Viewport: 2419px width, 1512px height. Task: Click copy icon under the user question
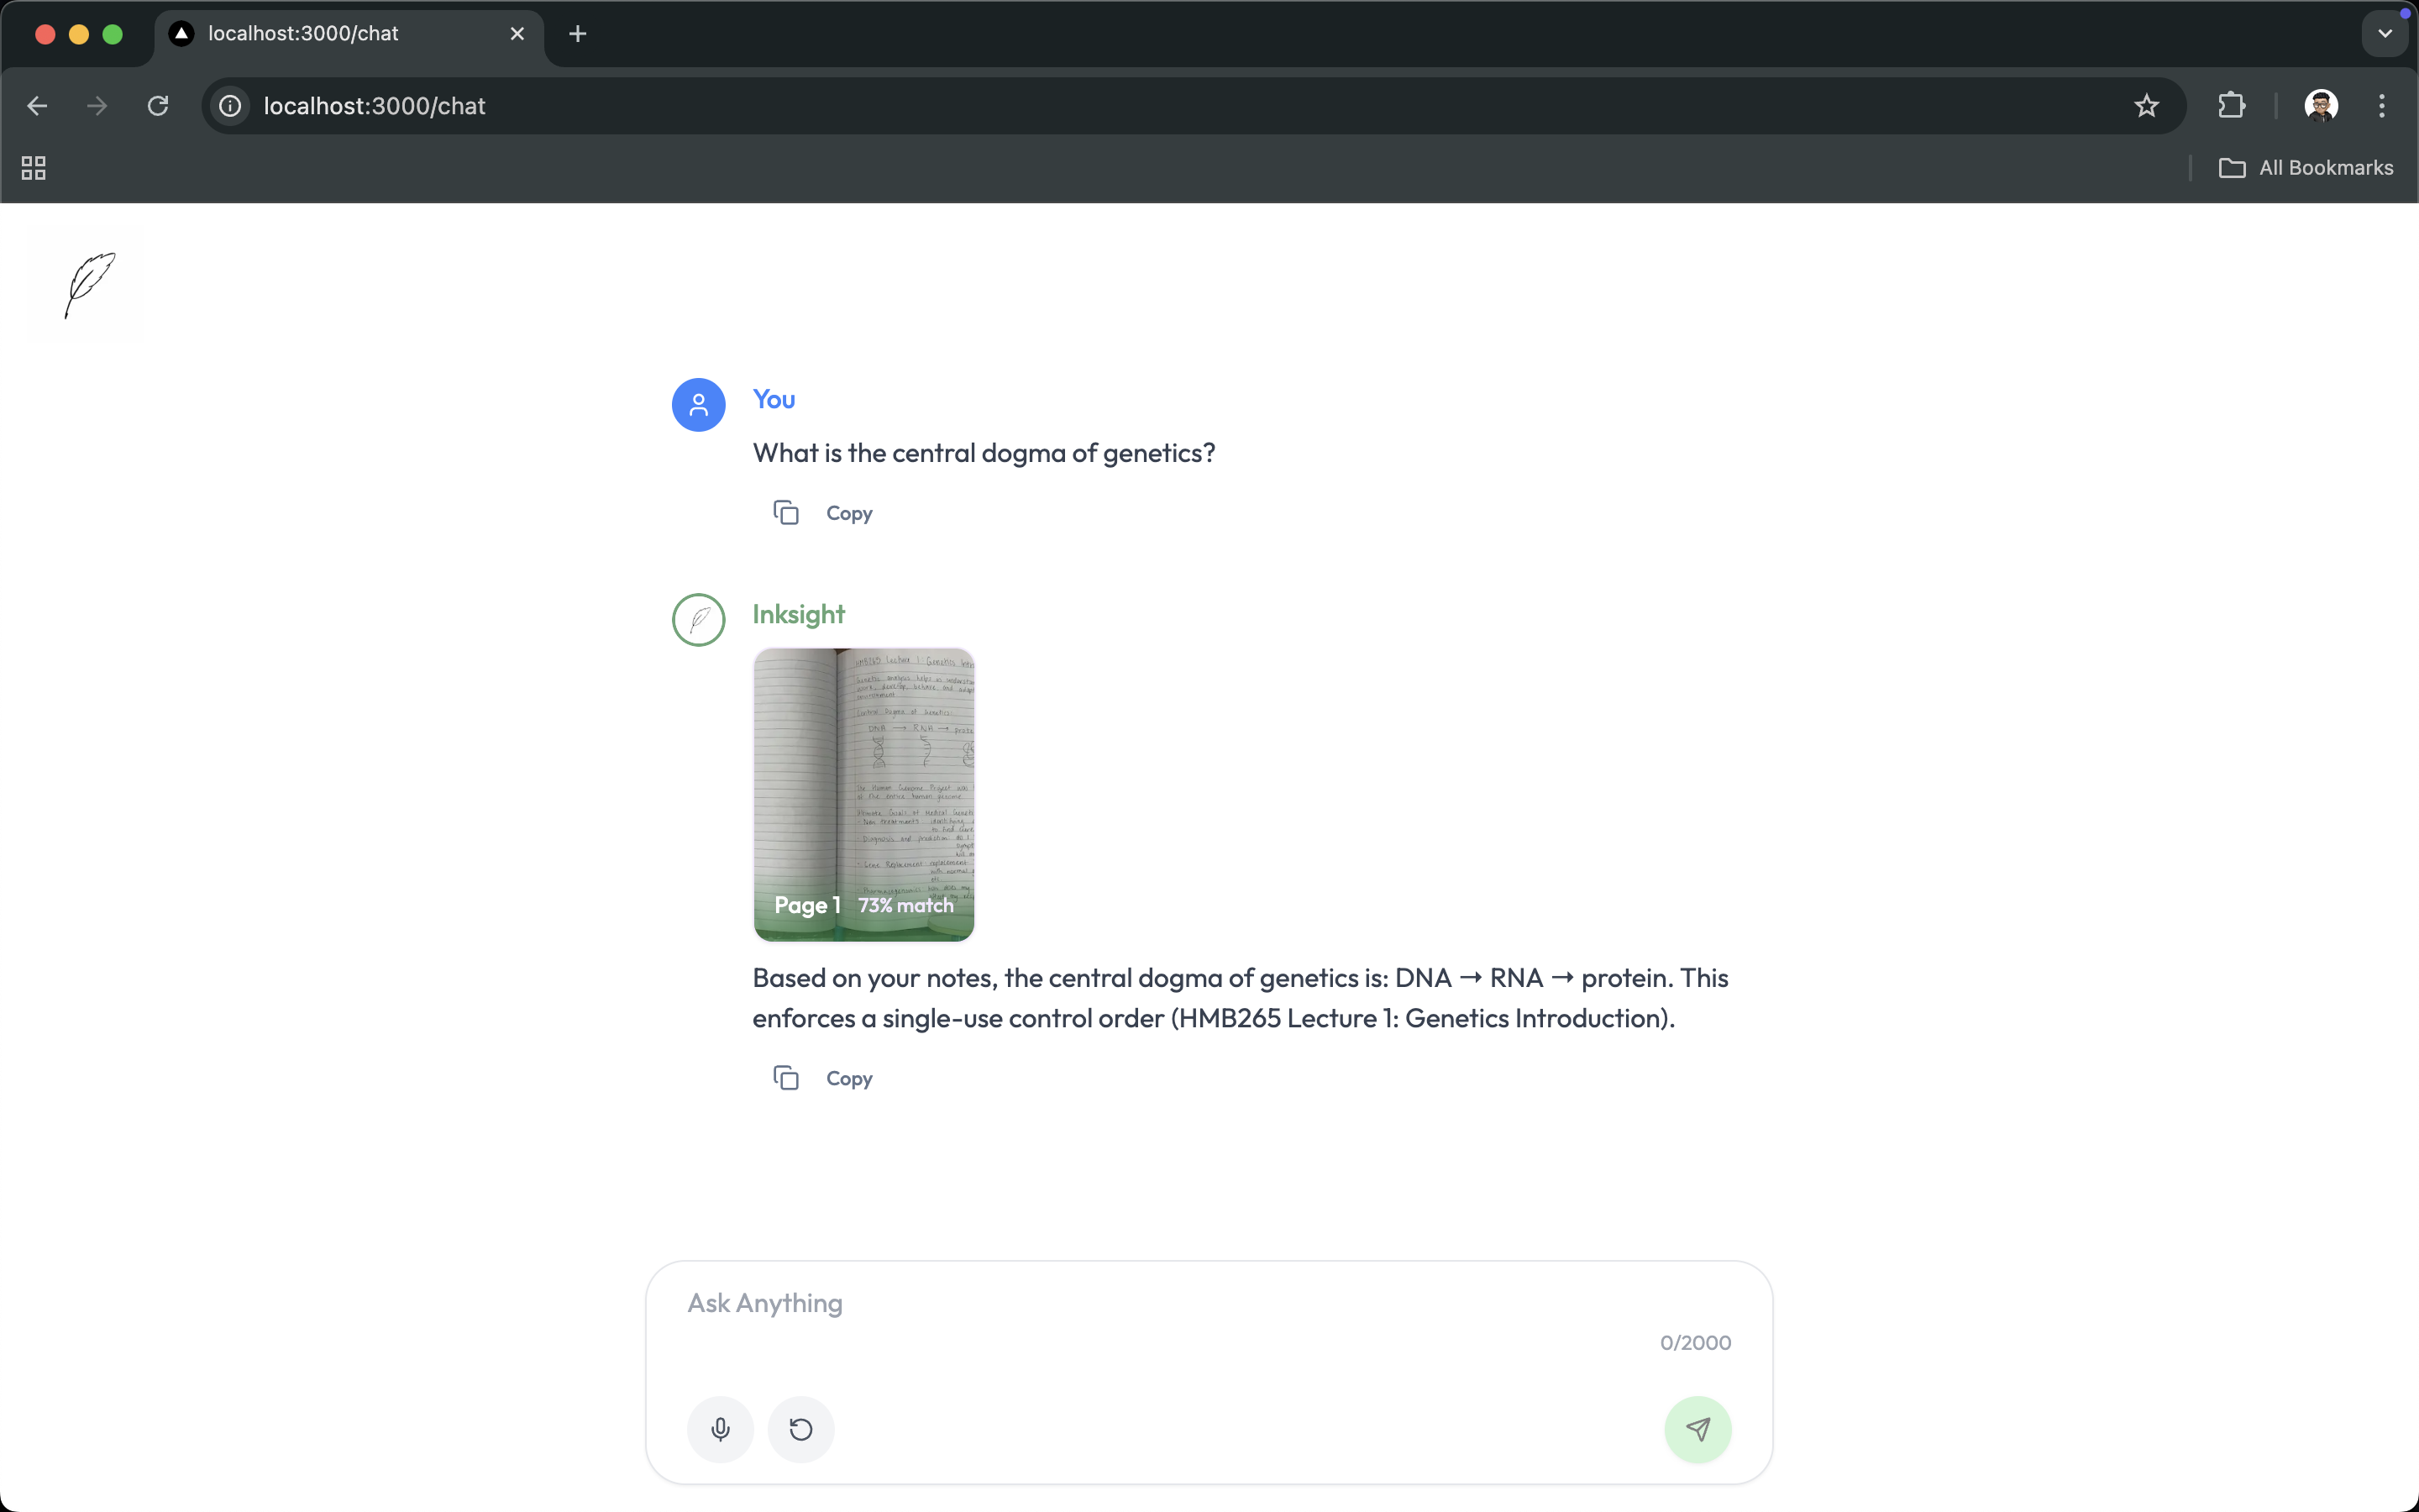tap(785, 513)
